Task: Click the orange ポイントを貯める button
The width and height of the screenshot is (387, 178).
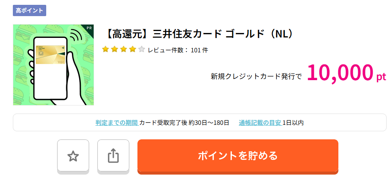Action: point(238,155)
